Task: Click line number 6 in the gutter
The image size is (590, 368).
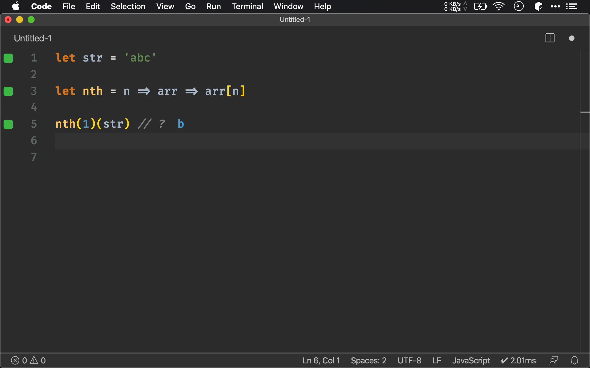Action: click(x=34, y=141)
